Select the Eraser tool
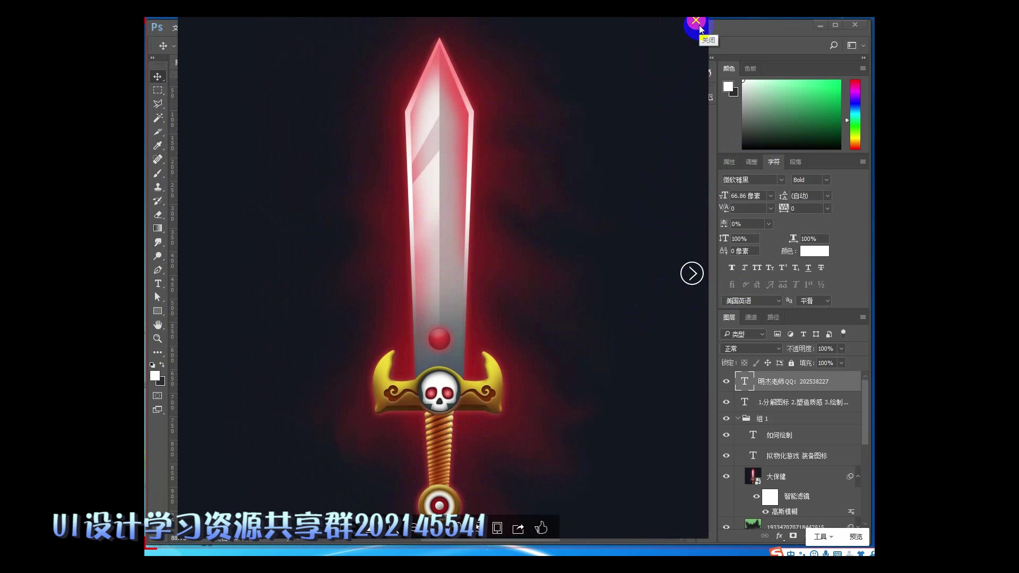The image size is (1019, 573). coord(158,214)
